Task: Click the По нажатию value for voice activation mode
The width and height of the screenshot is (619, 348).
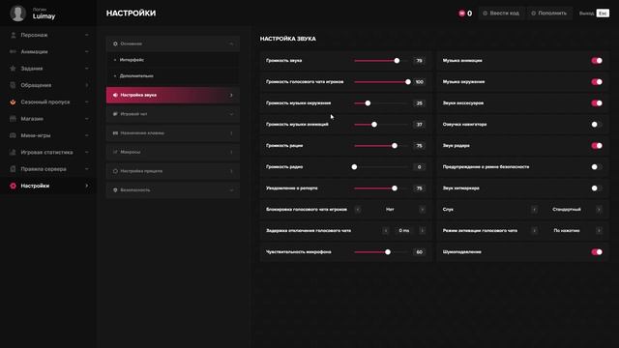Action: click(x=567, y=231)
